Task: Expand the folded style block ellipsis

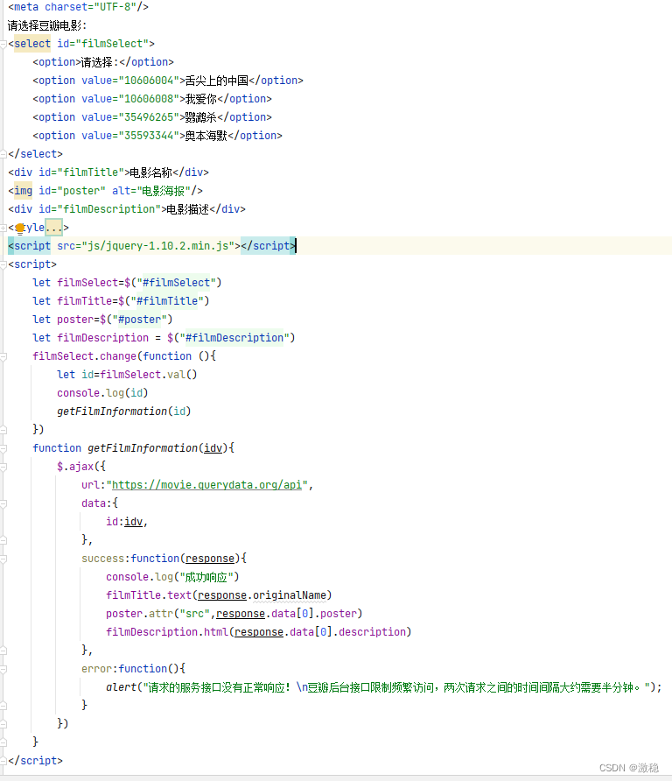Action: click(53, 228)
